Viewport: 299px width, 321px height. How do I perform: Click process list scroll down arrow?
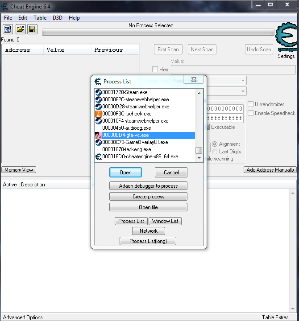199,158
